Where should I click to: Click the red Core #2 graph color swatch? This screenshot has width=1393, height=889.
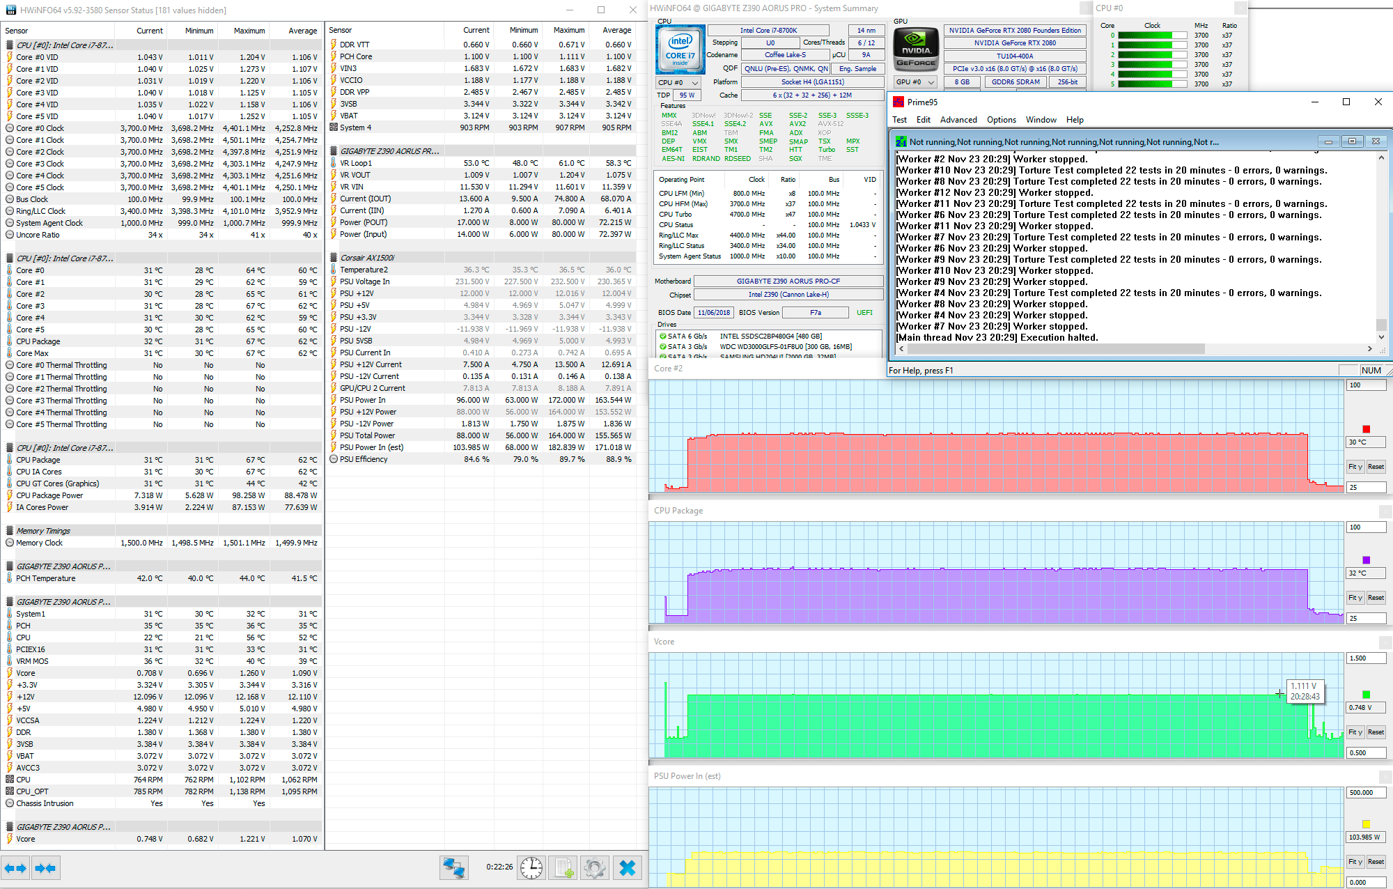pos(1366,429)
